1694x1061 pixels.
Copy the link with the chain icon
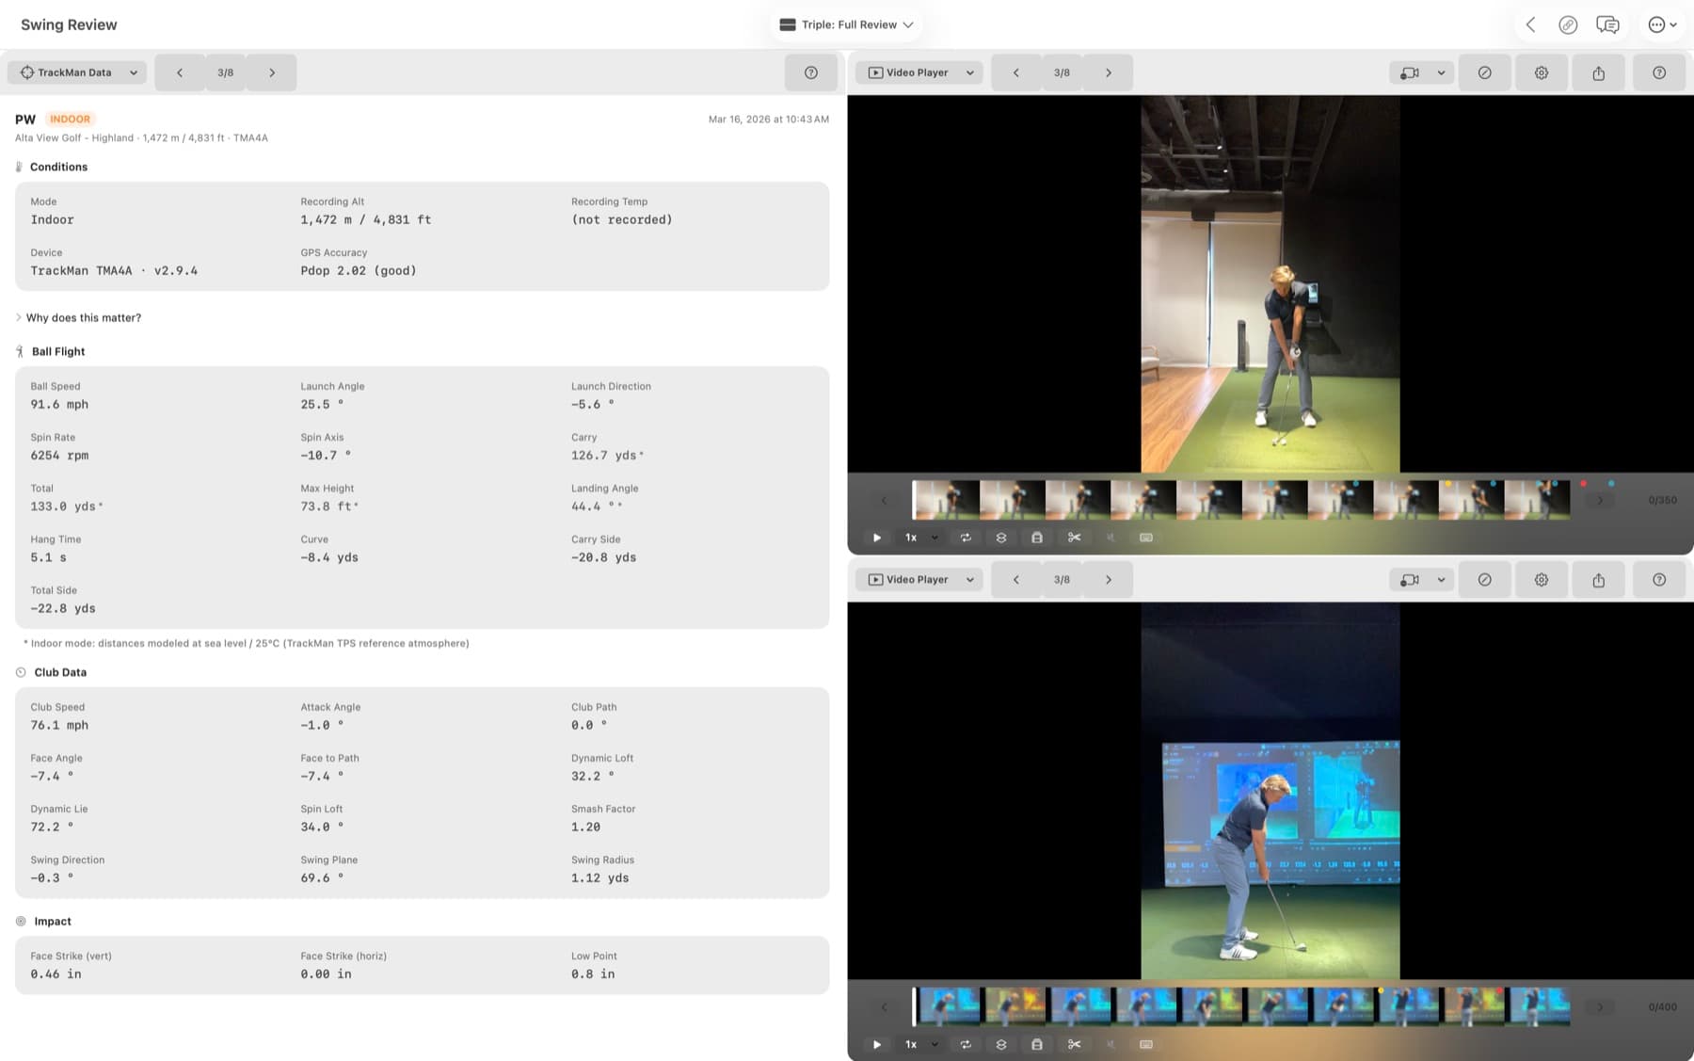(x=1568, y=24)
